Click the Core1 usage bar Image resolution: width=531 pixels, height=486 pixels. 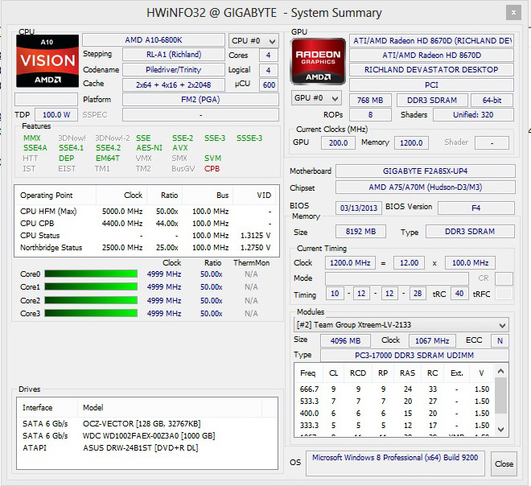click(91, 287)
